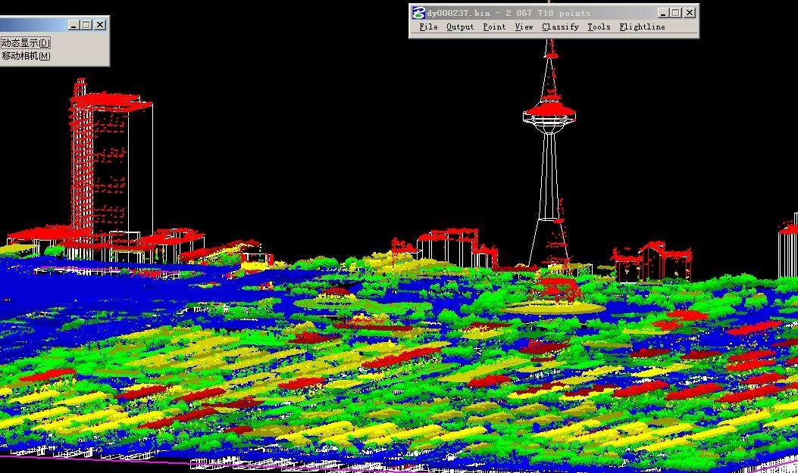This screenshot has width=798, height=473.
Task: Open the Output menu
Action: coord(459,26)
